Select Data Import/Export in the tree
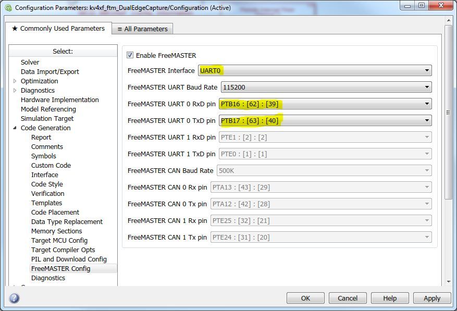Screen dimensions: 457x311 tap(50, 72)
